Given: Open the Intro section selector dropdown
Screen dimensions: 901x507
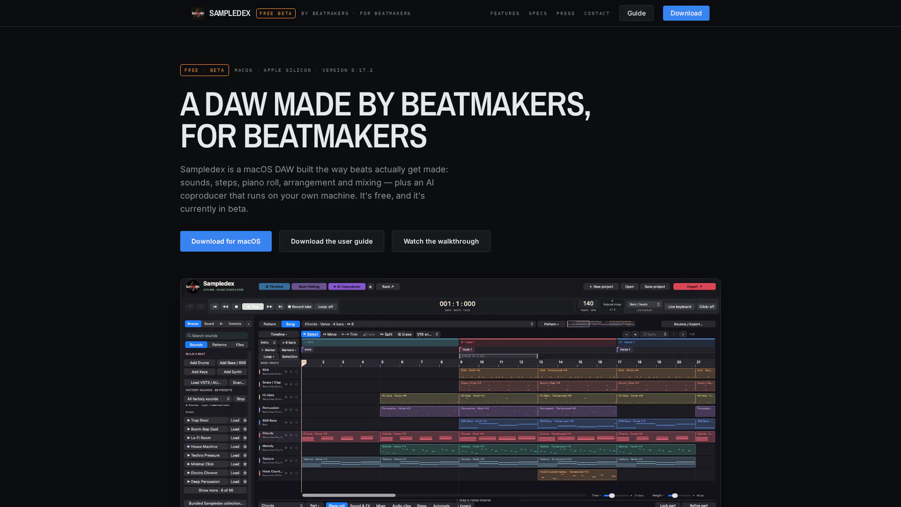Looking at the screenshot, I should pyautogui.click(x=268, y=342).
